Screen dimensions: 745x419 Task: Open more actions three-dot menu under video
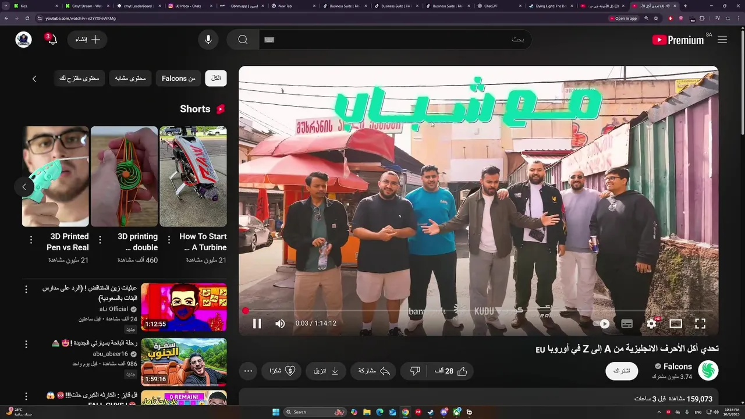pyautogui.click(x=249, y=371)
